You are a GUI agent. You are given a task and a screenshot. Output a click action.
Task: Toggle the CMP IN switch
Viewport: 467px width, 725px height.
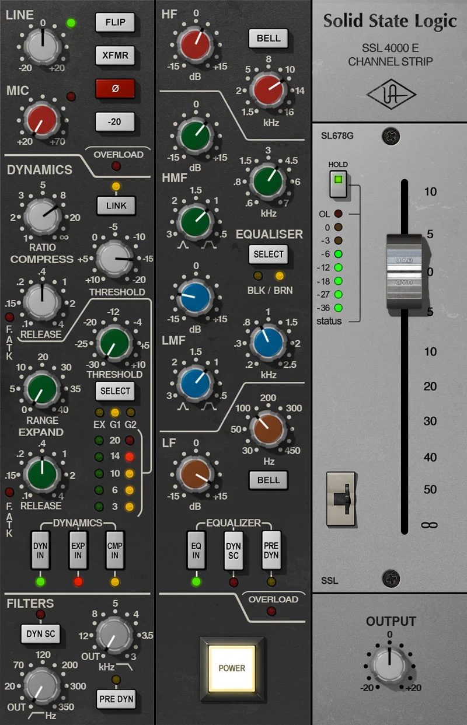(x=115, y=550)
